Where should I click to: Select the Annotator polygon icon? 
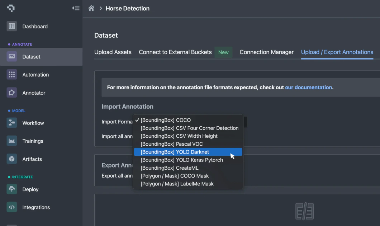click(x=12, y=93)
